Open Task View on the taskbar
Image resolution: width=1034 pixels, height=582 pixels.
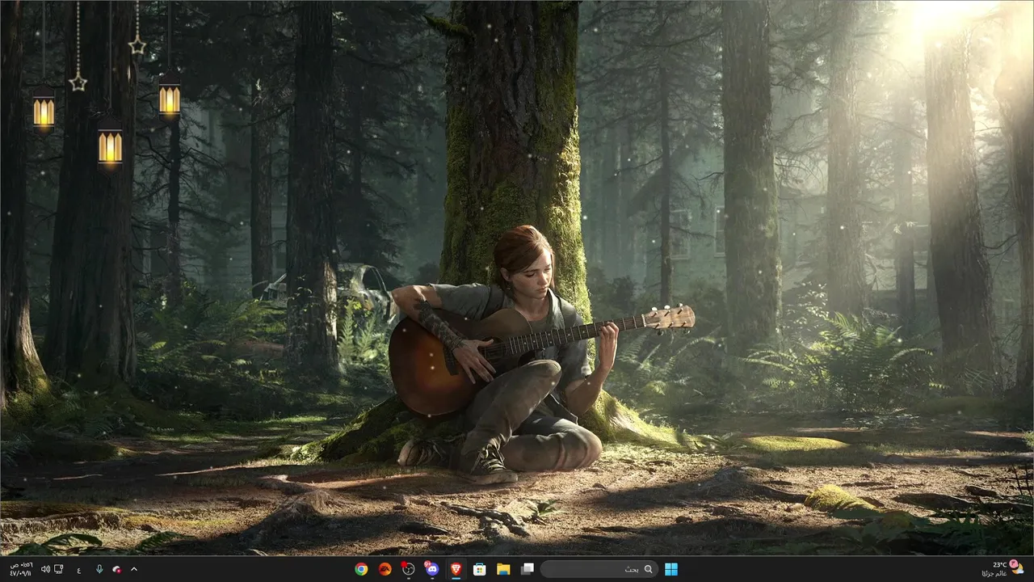(527, 569)
